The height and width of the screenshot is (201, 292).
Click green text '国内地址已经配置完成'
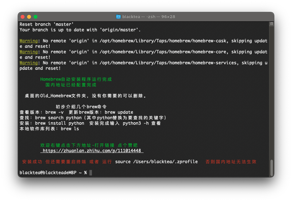coord(71,85)
